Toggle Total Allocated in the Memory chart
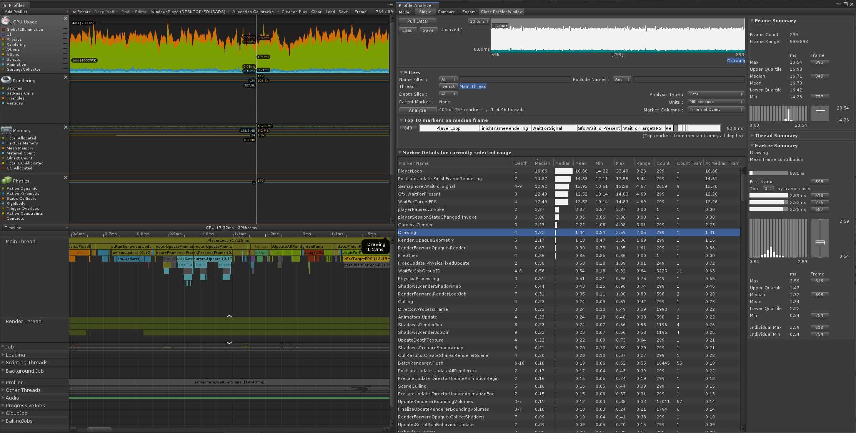856x433 pixels. [x=21, y=138]
